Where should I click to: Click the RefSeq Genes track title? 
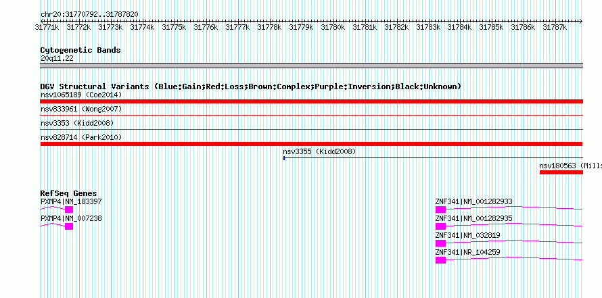(x=69, y=193)
